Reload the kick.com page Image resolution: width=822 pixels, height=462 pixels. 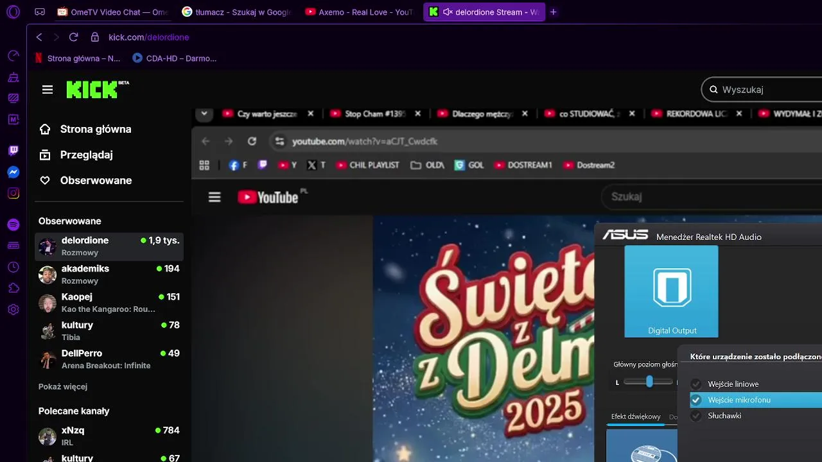[x=73, y=37]
